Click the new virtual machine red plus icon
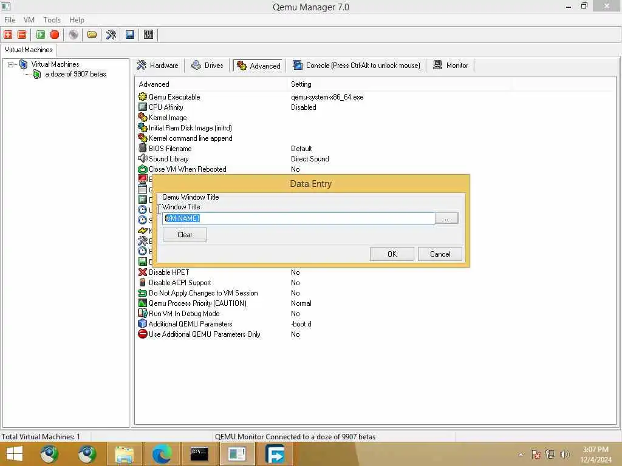The image size is (622, 466). [x=8, y=35]
